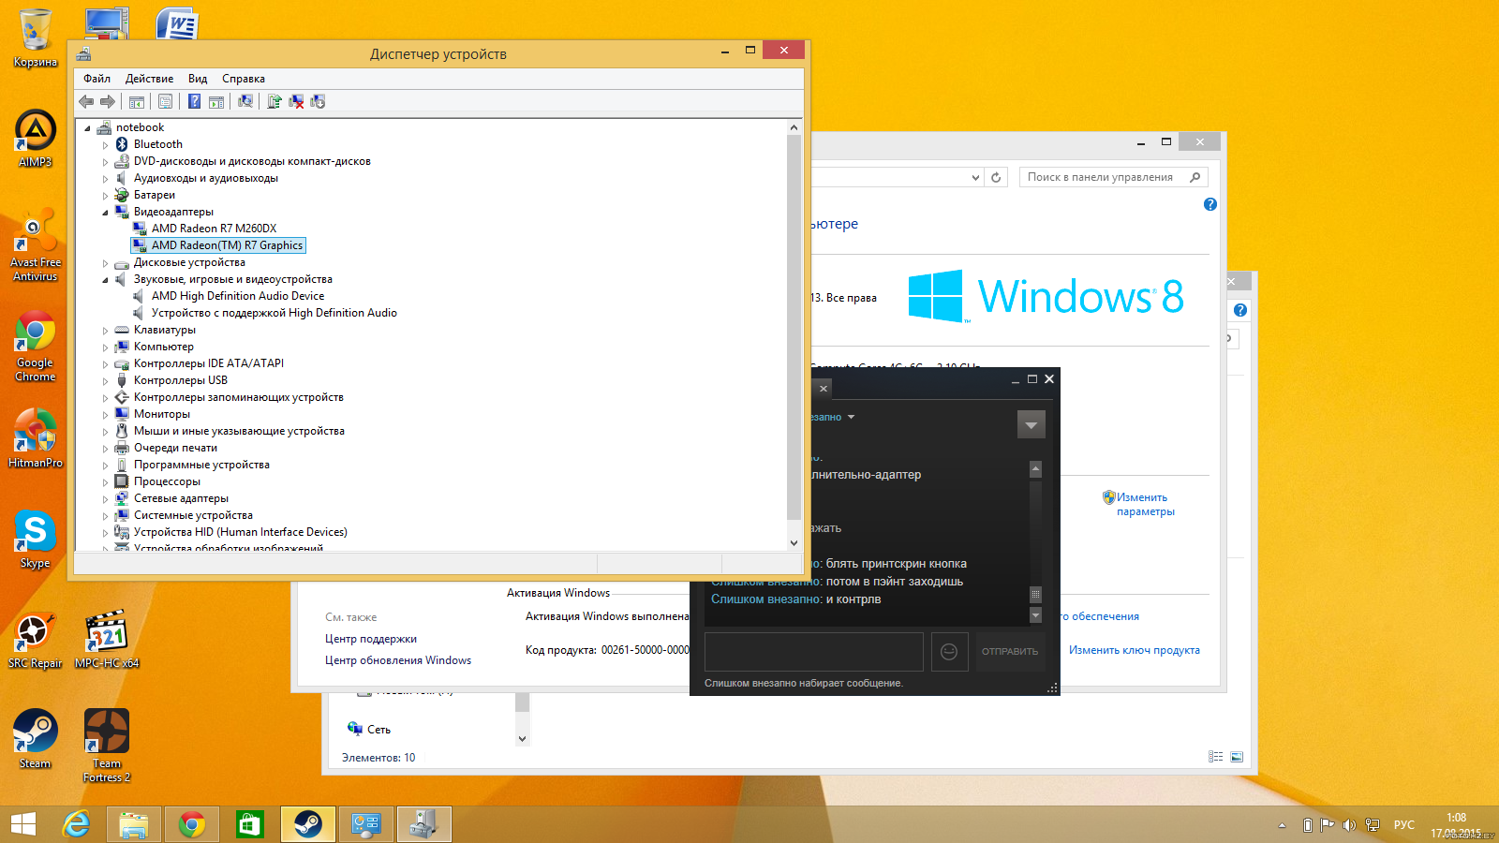Open the Действие menu
This screenshot has width=1499, height=843.
(149, 79)
